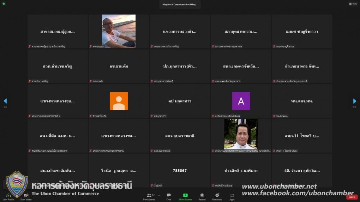Open the Apps panel
Image resolution: width=360 pixels, height=202 pixels.
(x=232, y=196)
